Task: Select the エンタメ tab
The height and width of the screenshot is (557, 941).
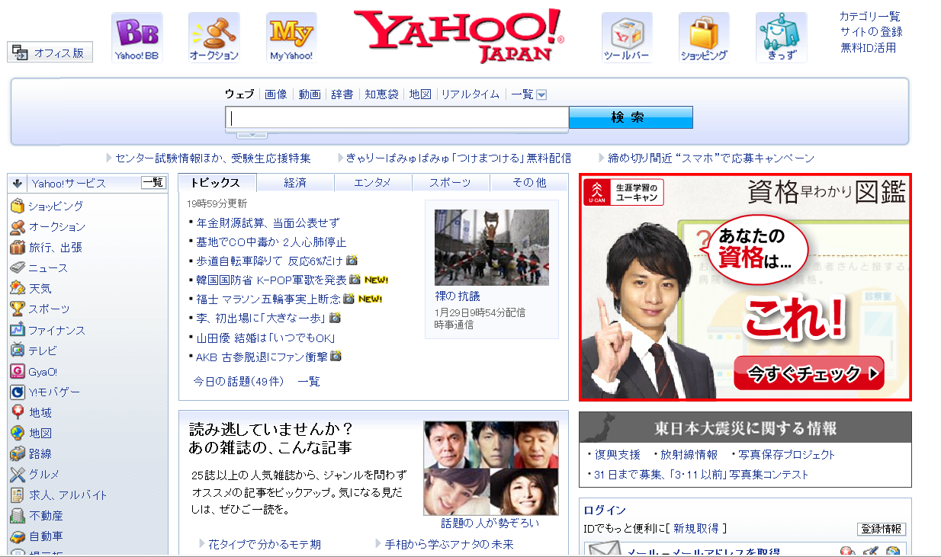Action: tap(373, 183)
